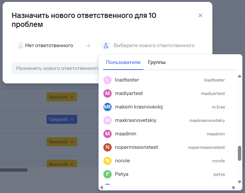Click the M avatar of msadmin
The height and width of the screenshot is (193, 245).
(x=108, y=134)
